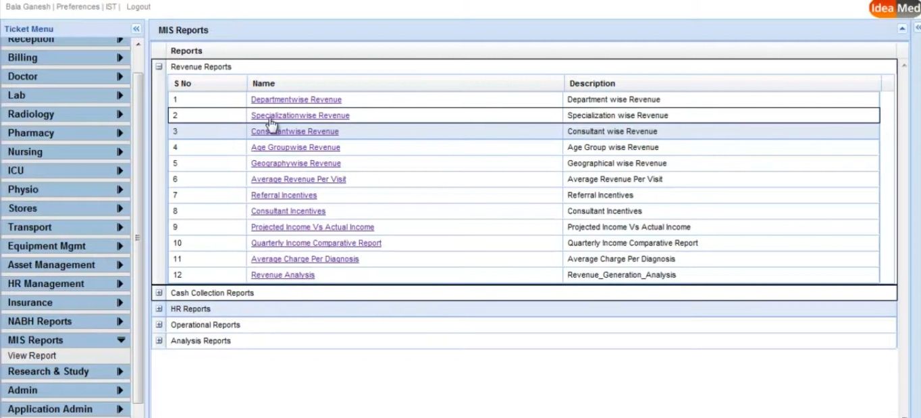Open the Stores menu
Screen dimensions: 921x418
(65, 209)
